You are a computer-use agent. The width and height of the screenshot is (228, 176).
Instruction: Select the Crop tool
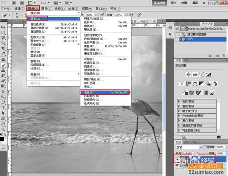[3, 48]
